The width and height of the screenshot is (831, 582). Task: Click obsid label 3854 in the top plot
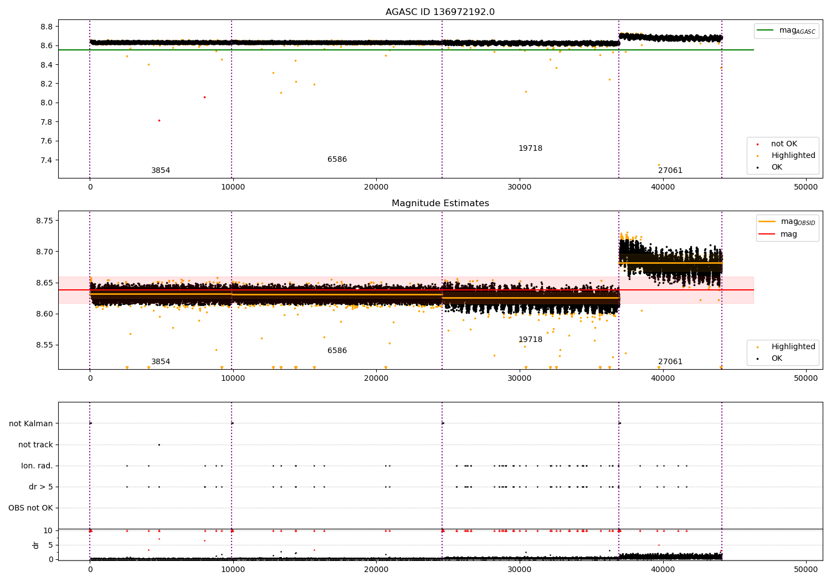point(161,171)
